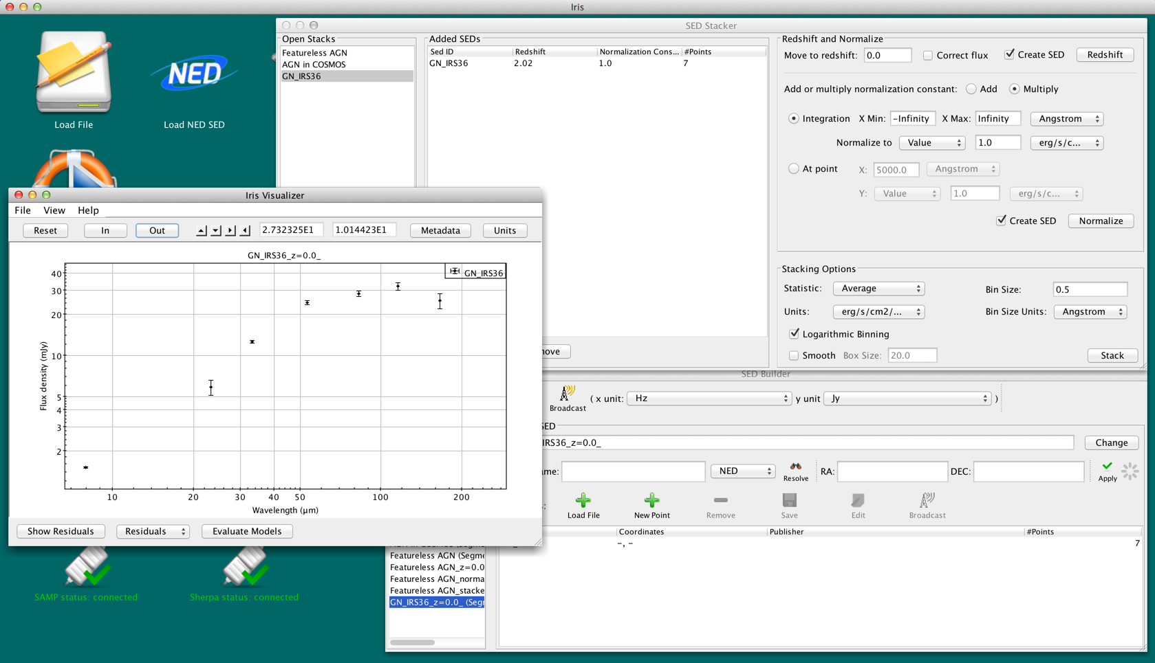Open the Load File desktop icon
Screen dimensions: 1155x663
tap(74, 72)
